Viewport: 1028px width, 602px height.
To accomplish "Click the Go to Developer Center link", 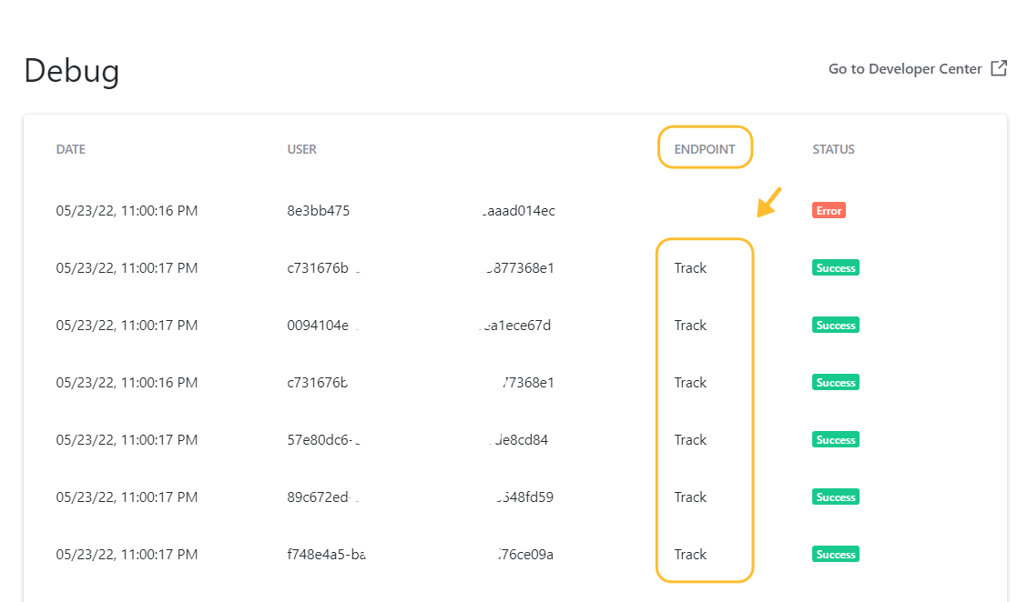I will coord(903,68).
